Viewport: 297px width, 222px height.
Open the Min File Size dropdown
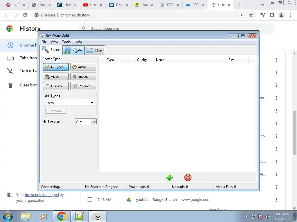point(86,121)
